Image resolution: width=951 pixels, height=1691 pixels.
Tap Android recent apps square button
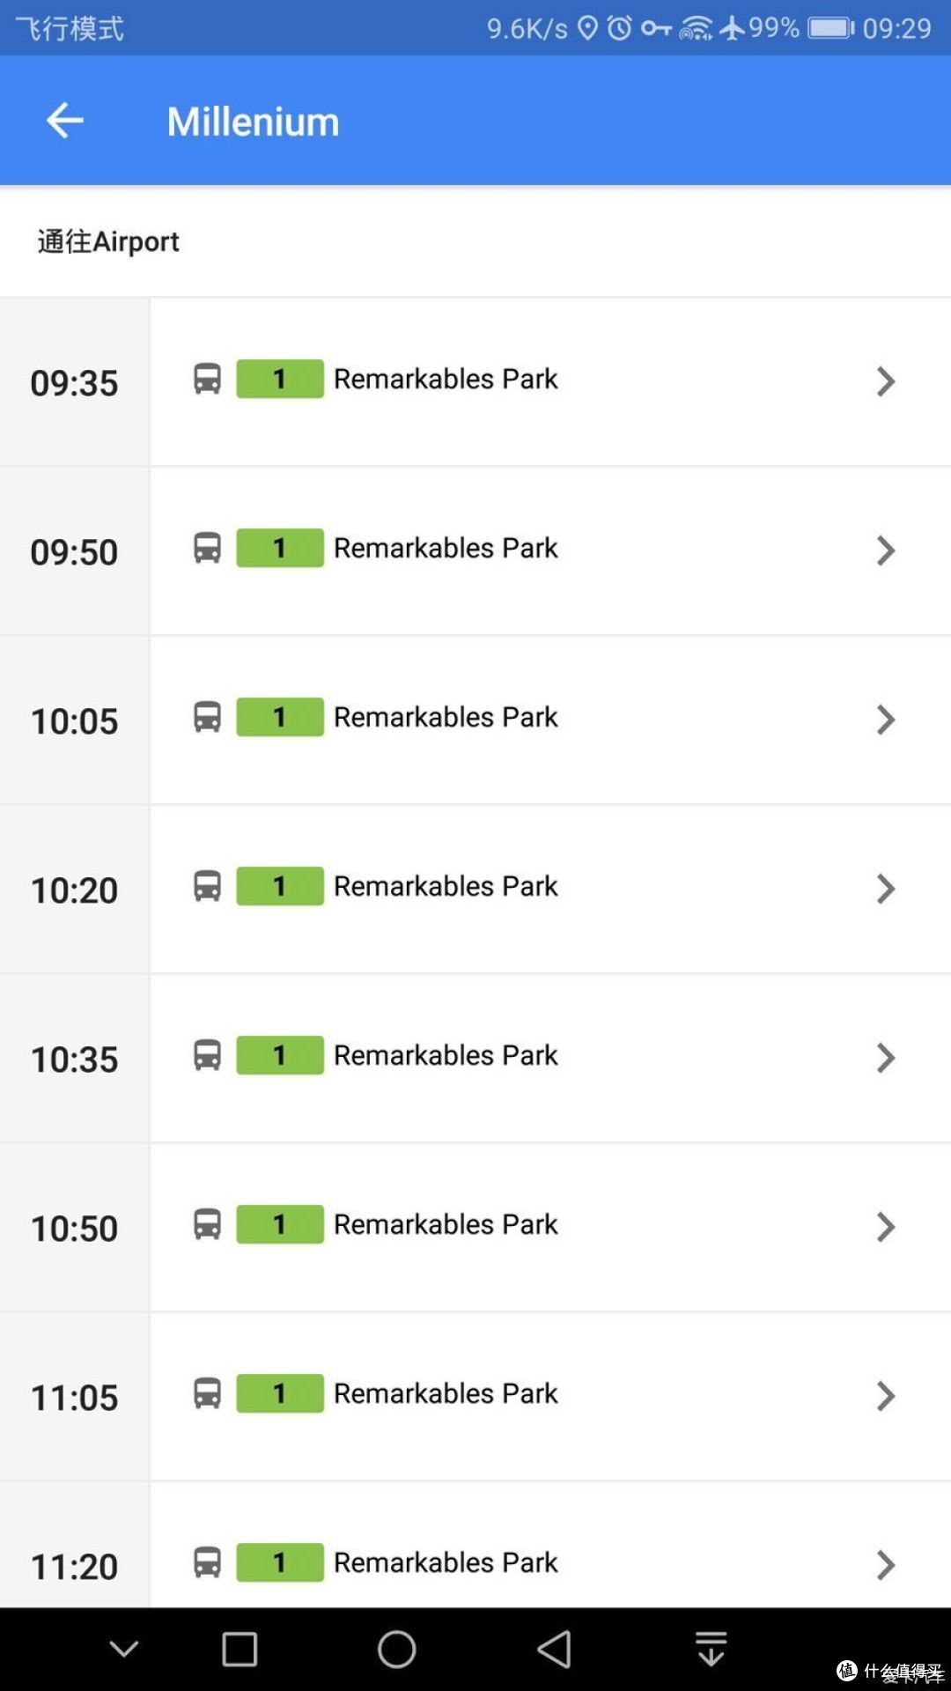click(x=240, y=1649)
